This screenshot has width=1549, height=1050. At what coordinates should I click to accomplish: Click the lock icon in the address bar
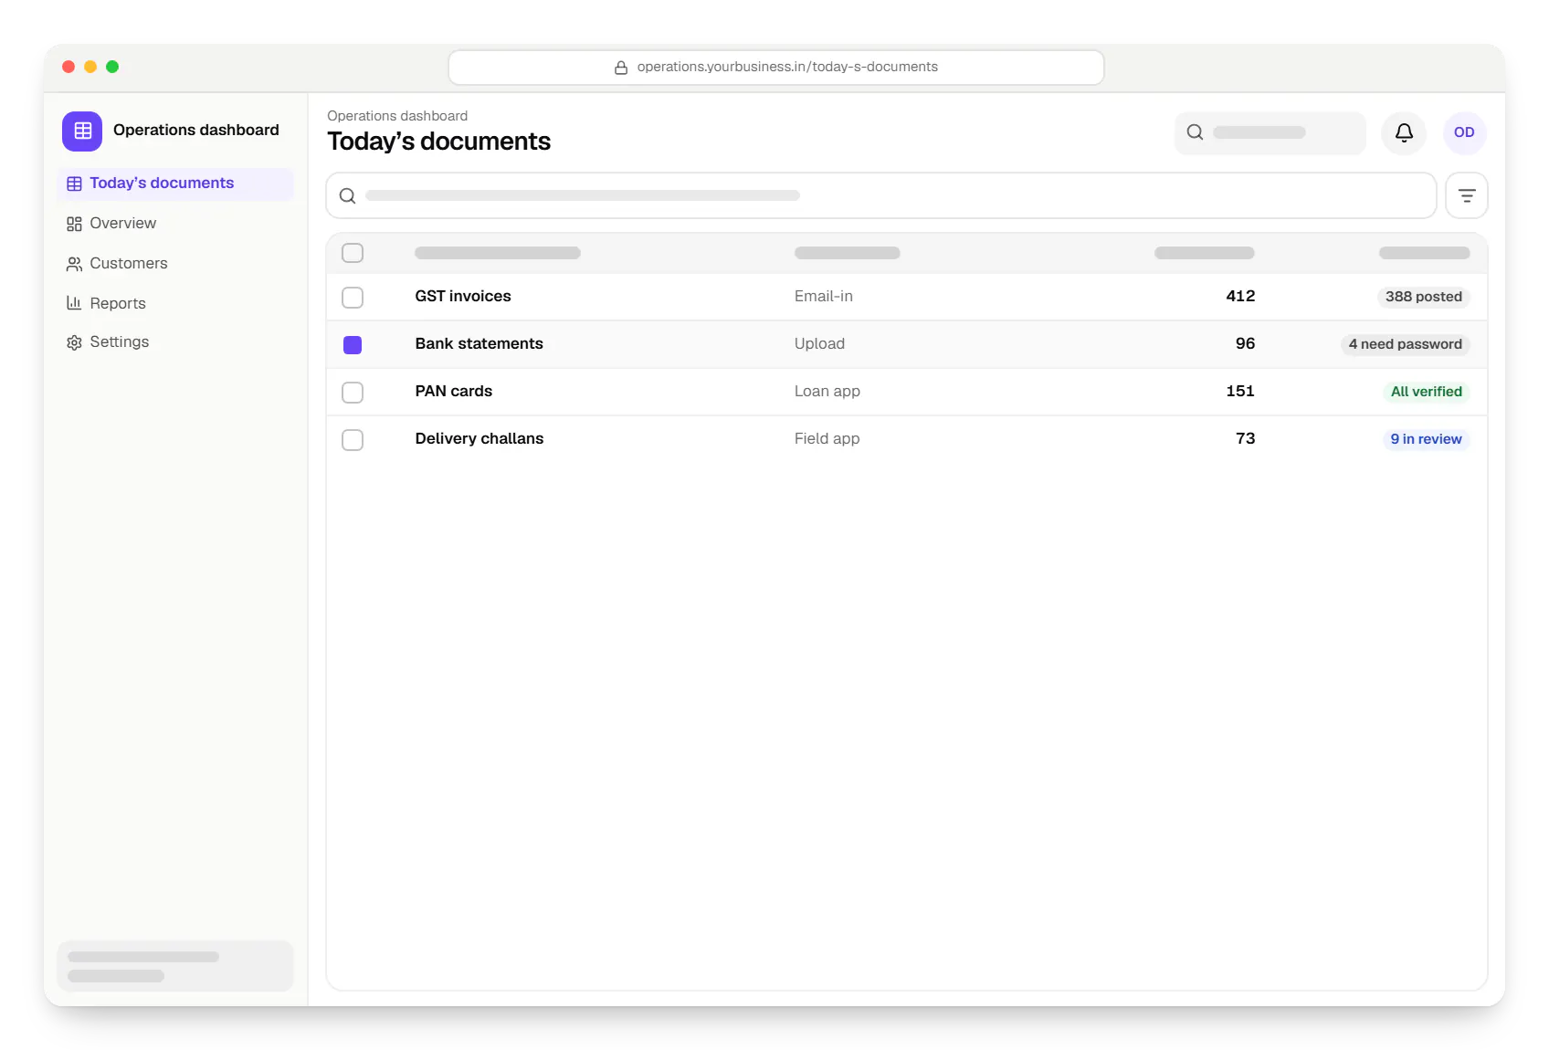(x=621, y=68)
